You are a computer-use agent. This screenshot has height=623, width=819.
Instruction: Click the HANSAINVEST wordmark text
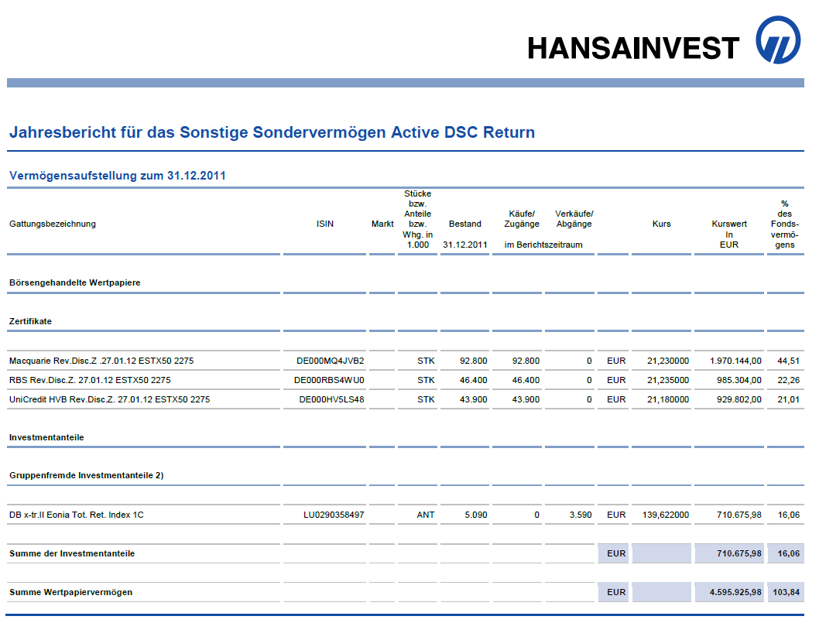pos(633,49)
